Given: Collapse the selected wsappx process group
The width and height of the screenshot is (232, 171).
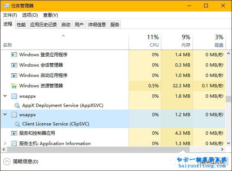Looking at the screenshot, I should point(5,114).
